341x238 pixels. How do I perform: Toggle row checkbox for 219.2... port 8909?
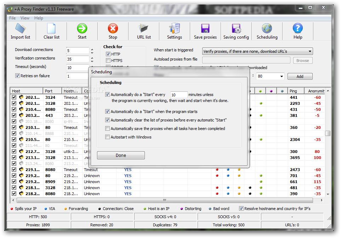14,182
